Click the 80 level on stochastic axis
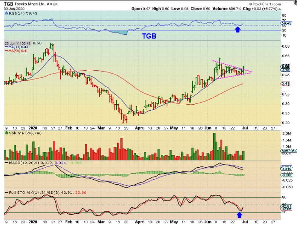Screen dimensions: 297x225 284,197
